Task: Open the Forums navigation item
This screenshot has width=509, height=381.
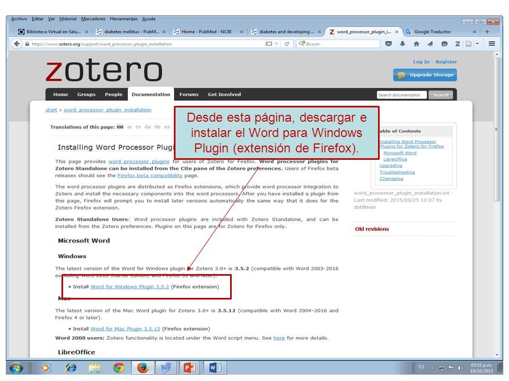Action: pos(189,94)
